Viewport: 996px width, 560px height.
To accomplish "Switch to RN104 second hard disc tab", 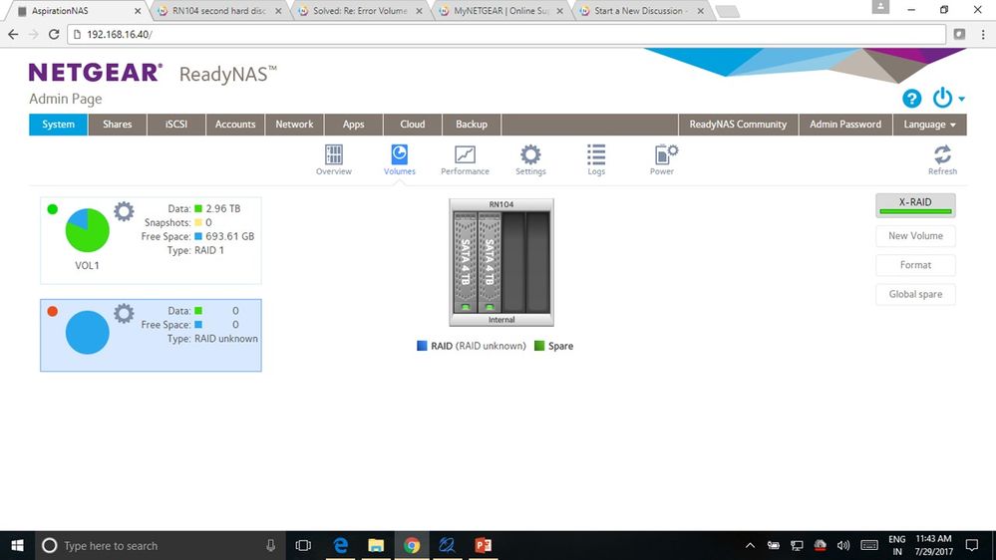I will coord(218,11).
